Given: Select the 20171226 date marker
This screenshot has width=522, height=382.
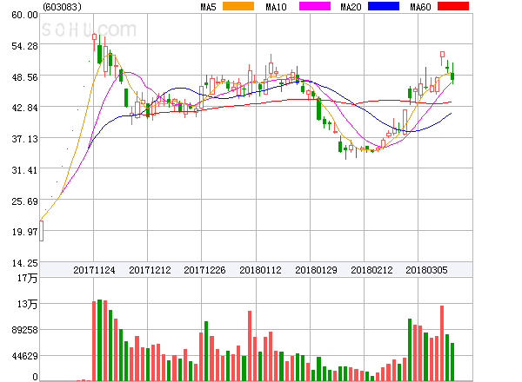Looking at the screenshot, I should [204, 270].
